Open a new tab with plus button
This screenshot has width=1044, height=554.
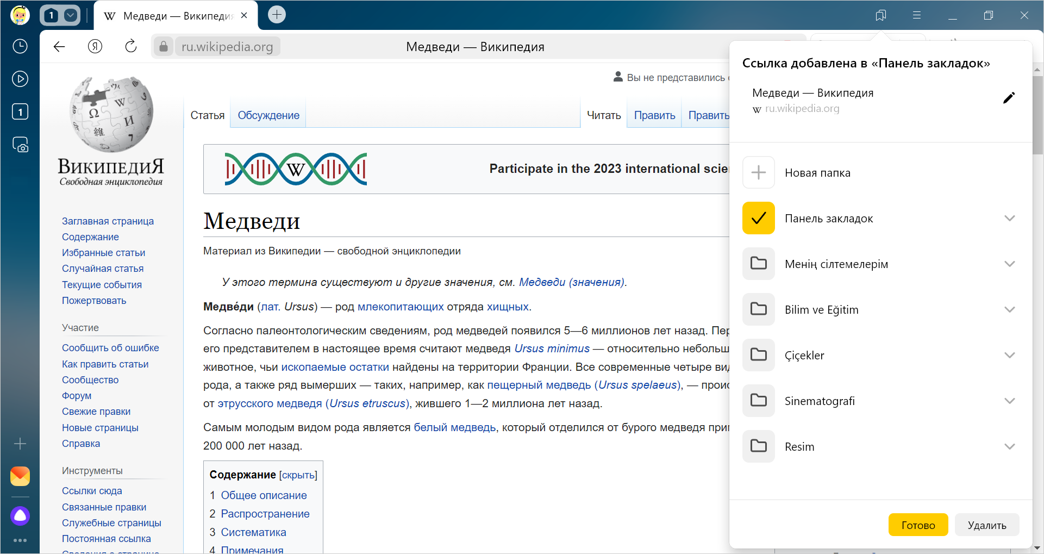(x=277, y=15)
